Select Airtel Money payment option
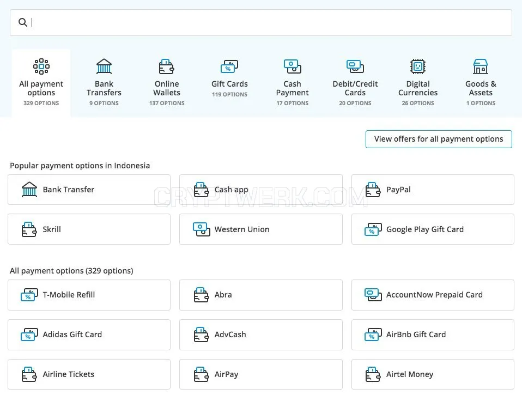The image size is (522, 395). point(433,374)
